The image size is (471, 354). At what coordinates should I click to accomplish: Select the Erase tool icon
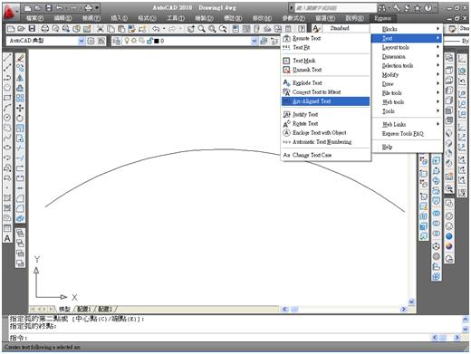click(20, 57)
